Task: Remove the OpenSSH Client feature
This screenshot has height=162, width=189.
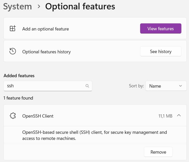Action: [158, 152]
